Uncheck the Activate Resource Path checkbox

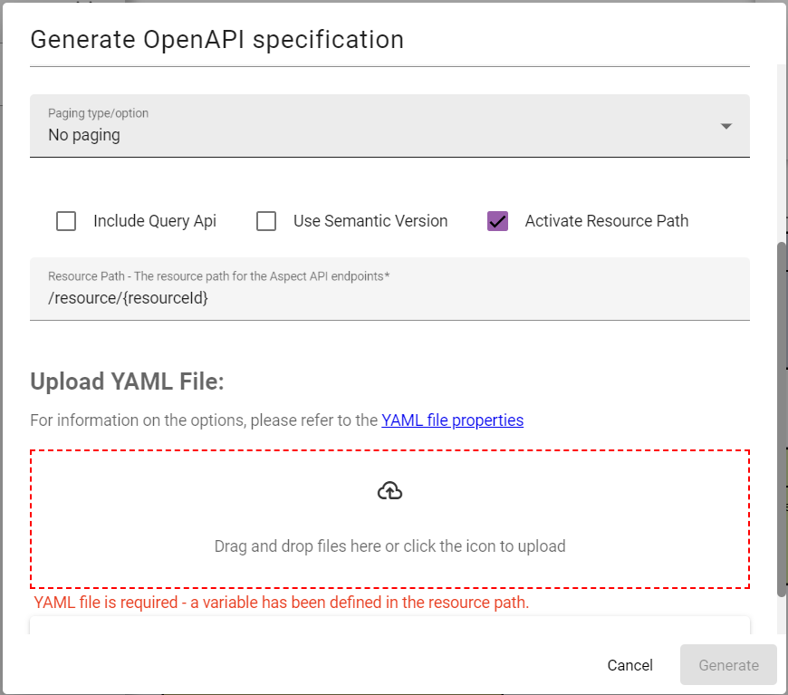tap(497, 221)
